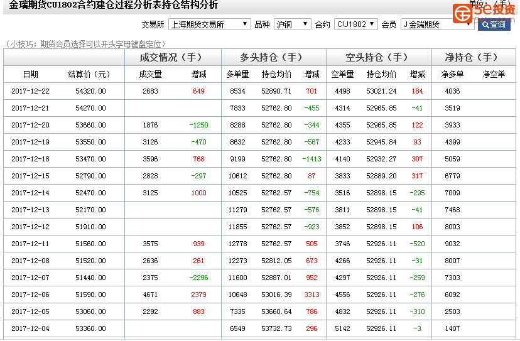Select the date cell 2017-12-08
The height and width of the screenshot is (341, 520).
pos(30,261)
